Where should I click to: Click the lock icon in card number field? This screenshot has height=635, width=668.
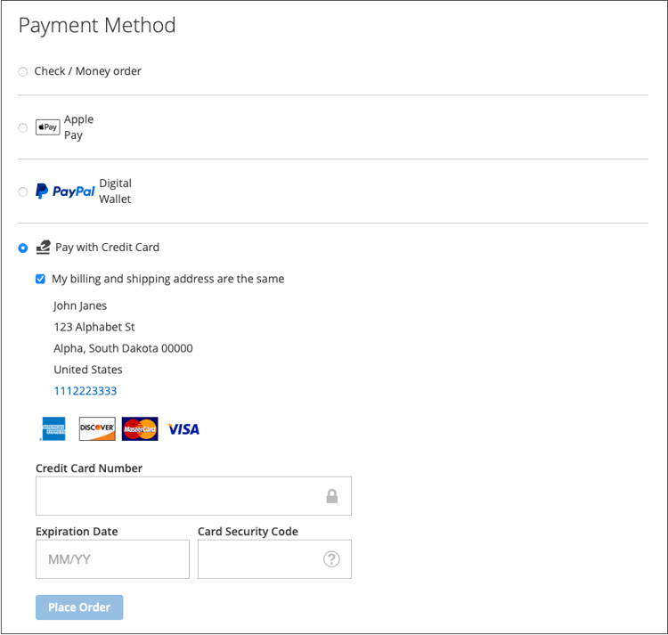[x=332, y=496]
